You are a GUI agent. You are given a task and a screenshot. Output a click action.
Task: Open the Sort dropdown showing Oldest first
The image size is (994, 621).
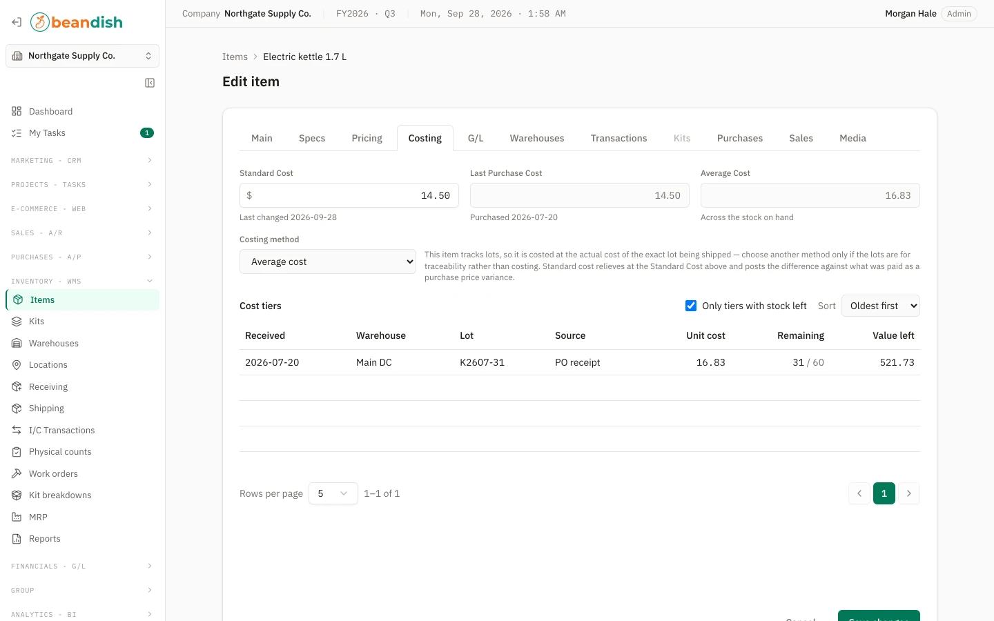(881, 306)
